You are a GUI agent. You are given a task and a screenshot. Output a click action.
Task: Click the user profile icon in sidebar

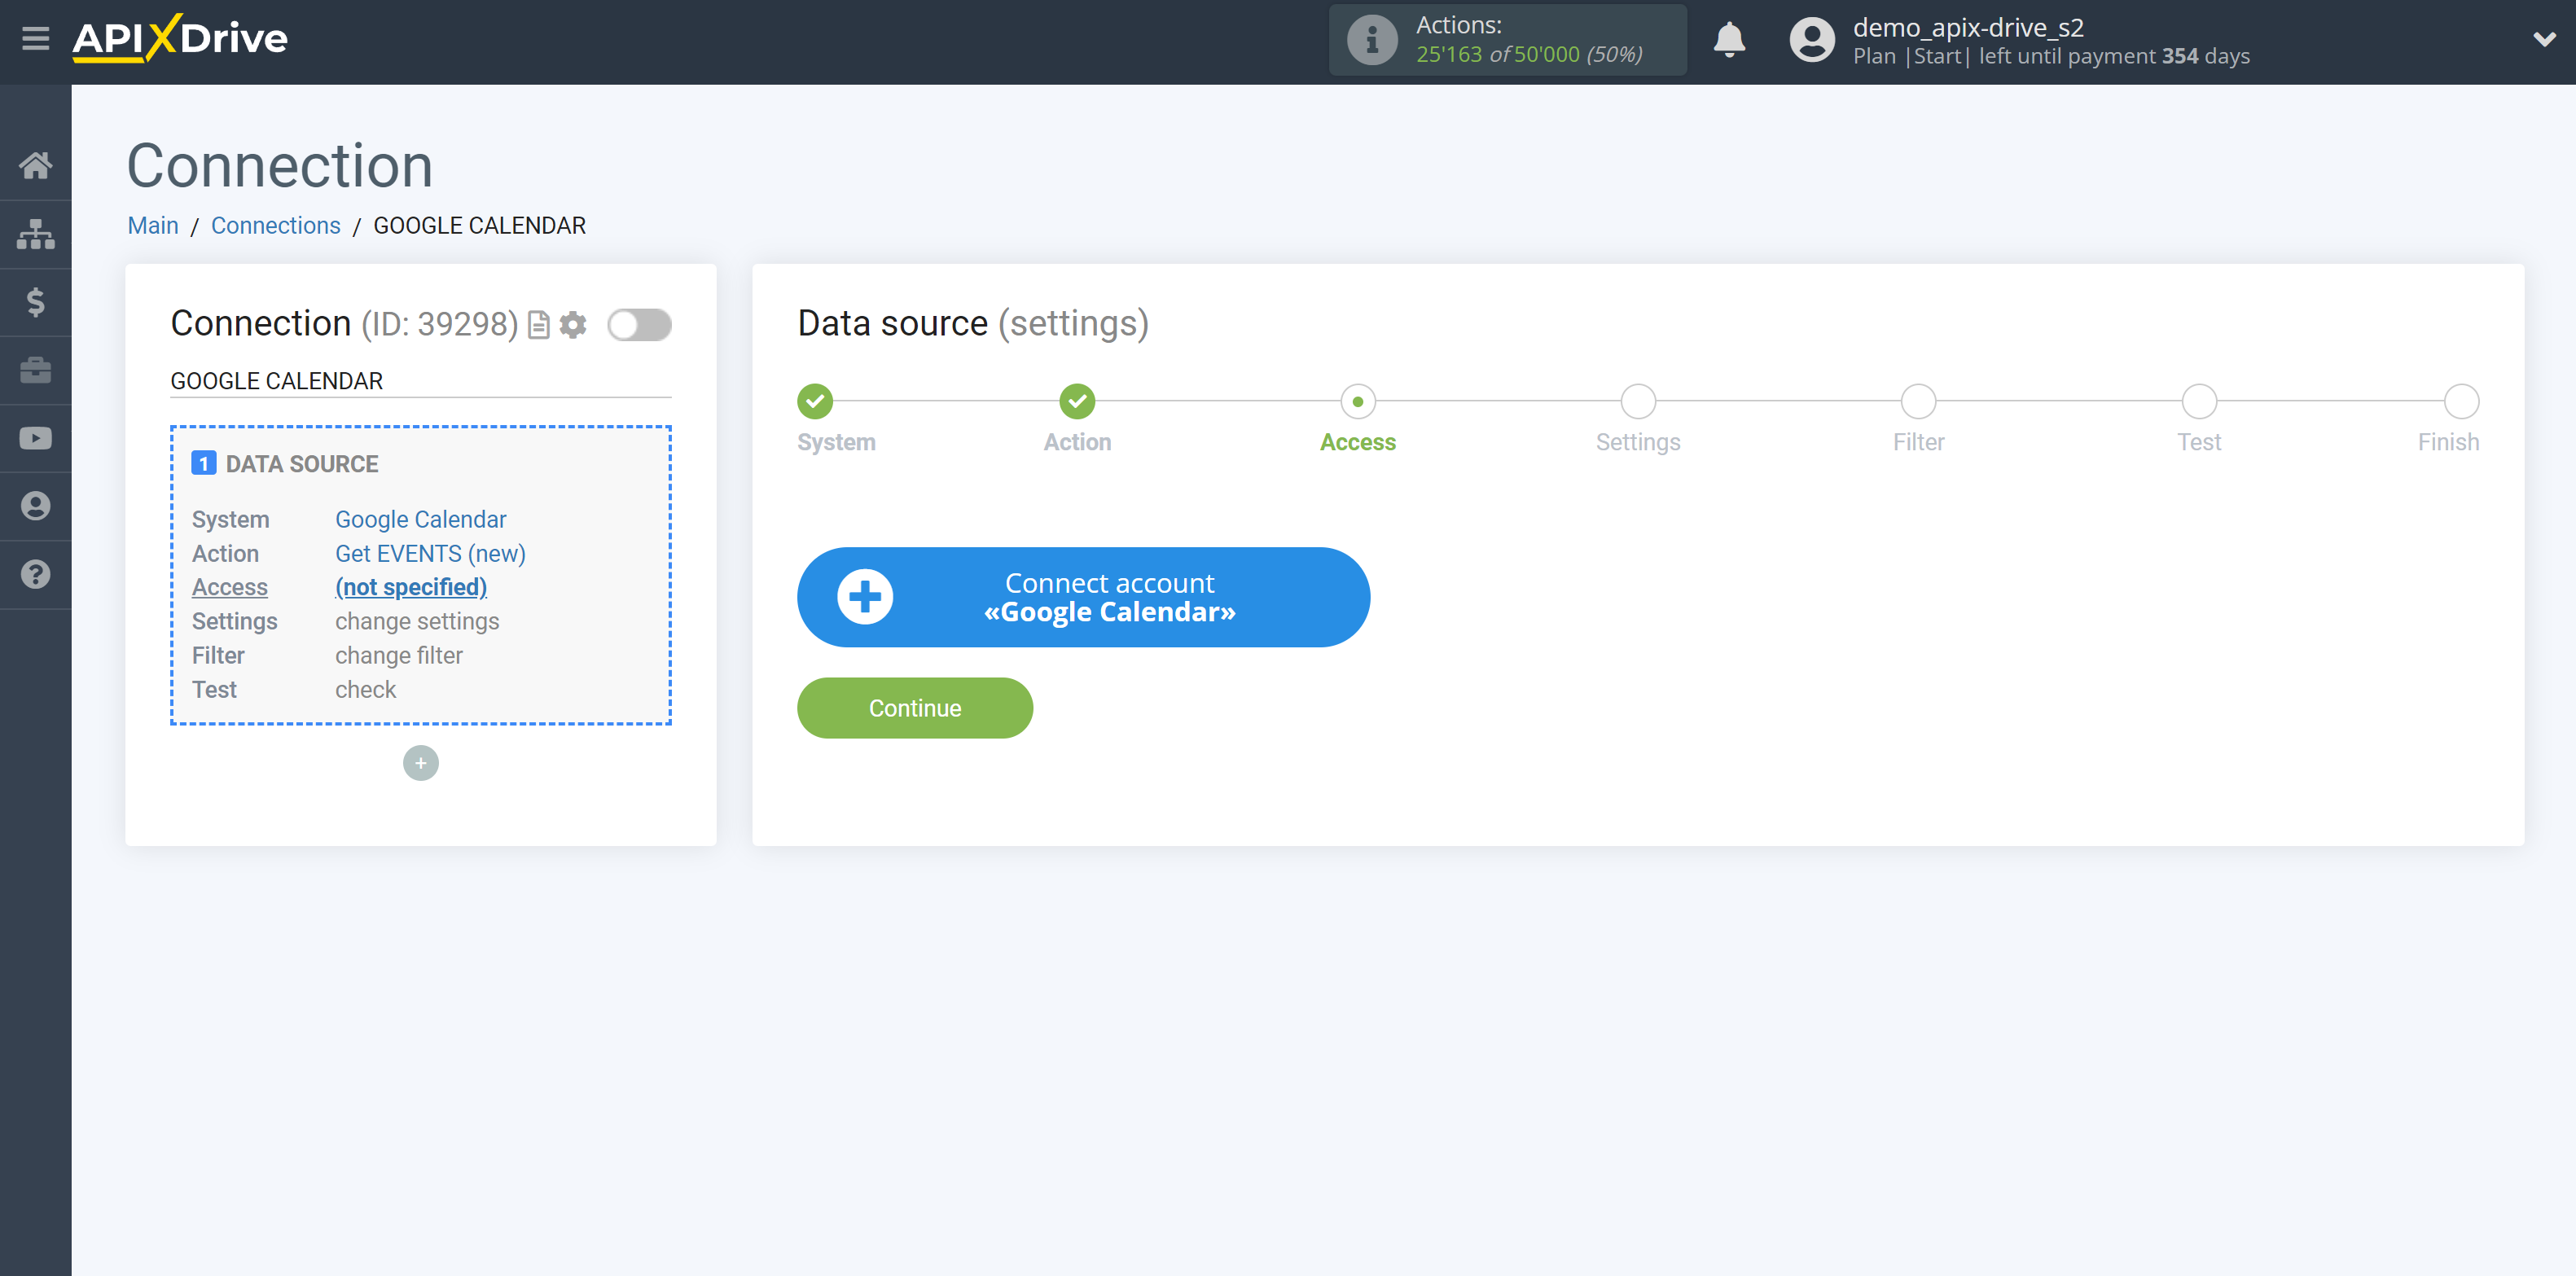36,506
